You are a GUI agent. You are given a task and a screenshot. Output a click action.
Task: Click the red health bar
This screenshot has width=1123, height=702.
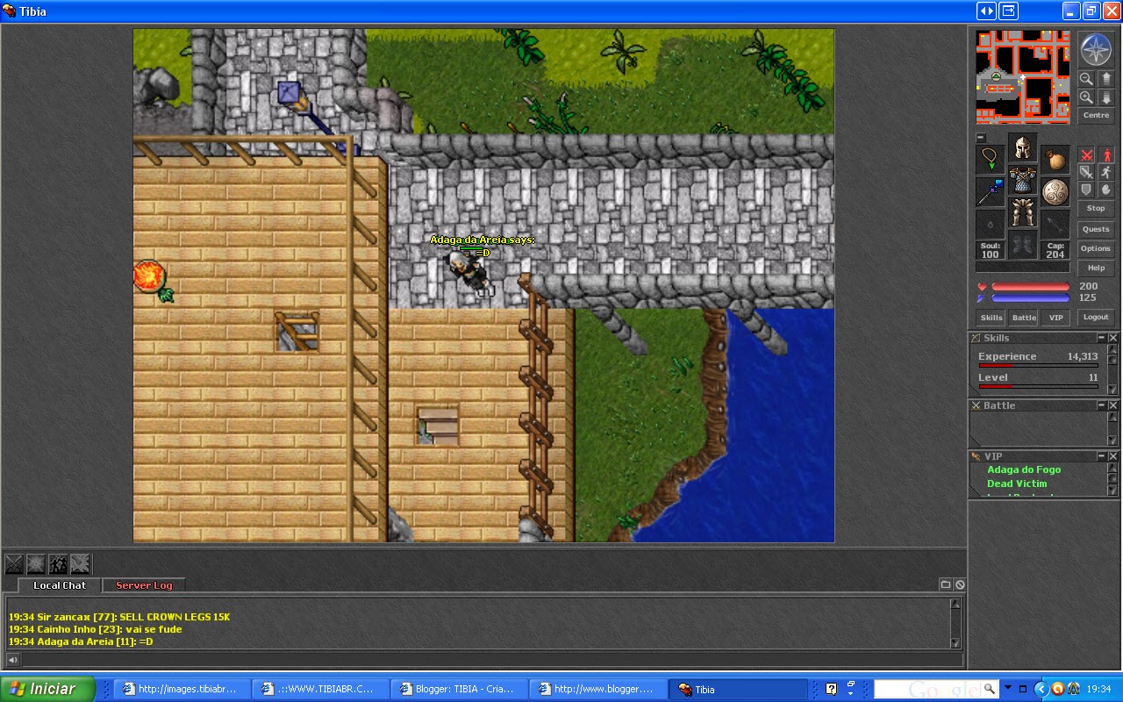(1031, 287)
